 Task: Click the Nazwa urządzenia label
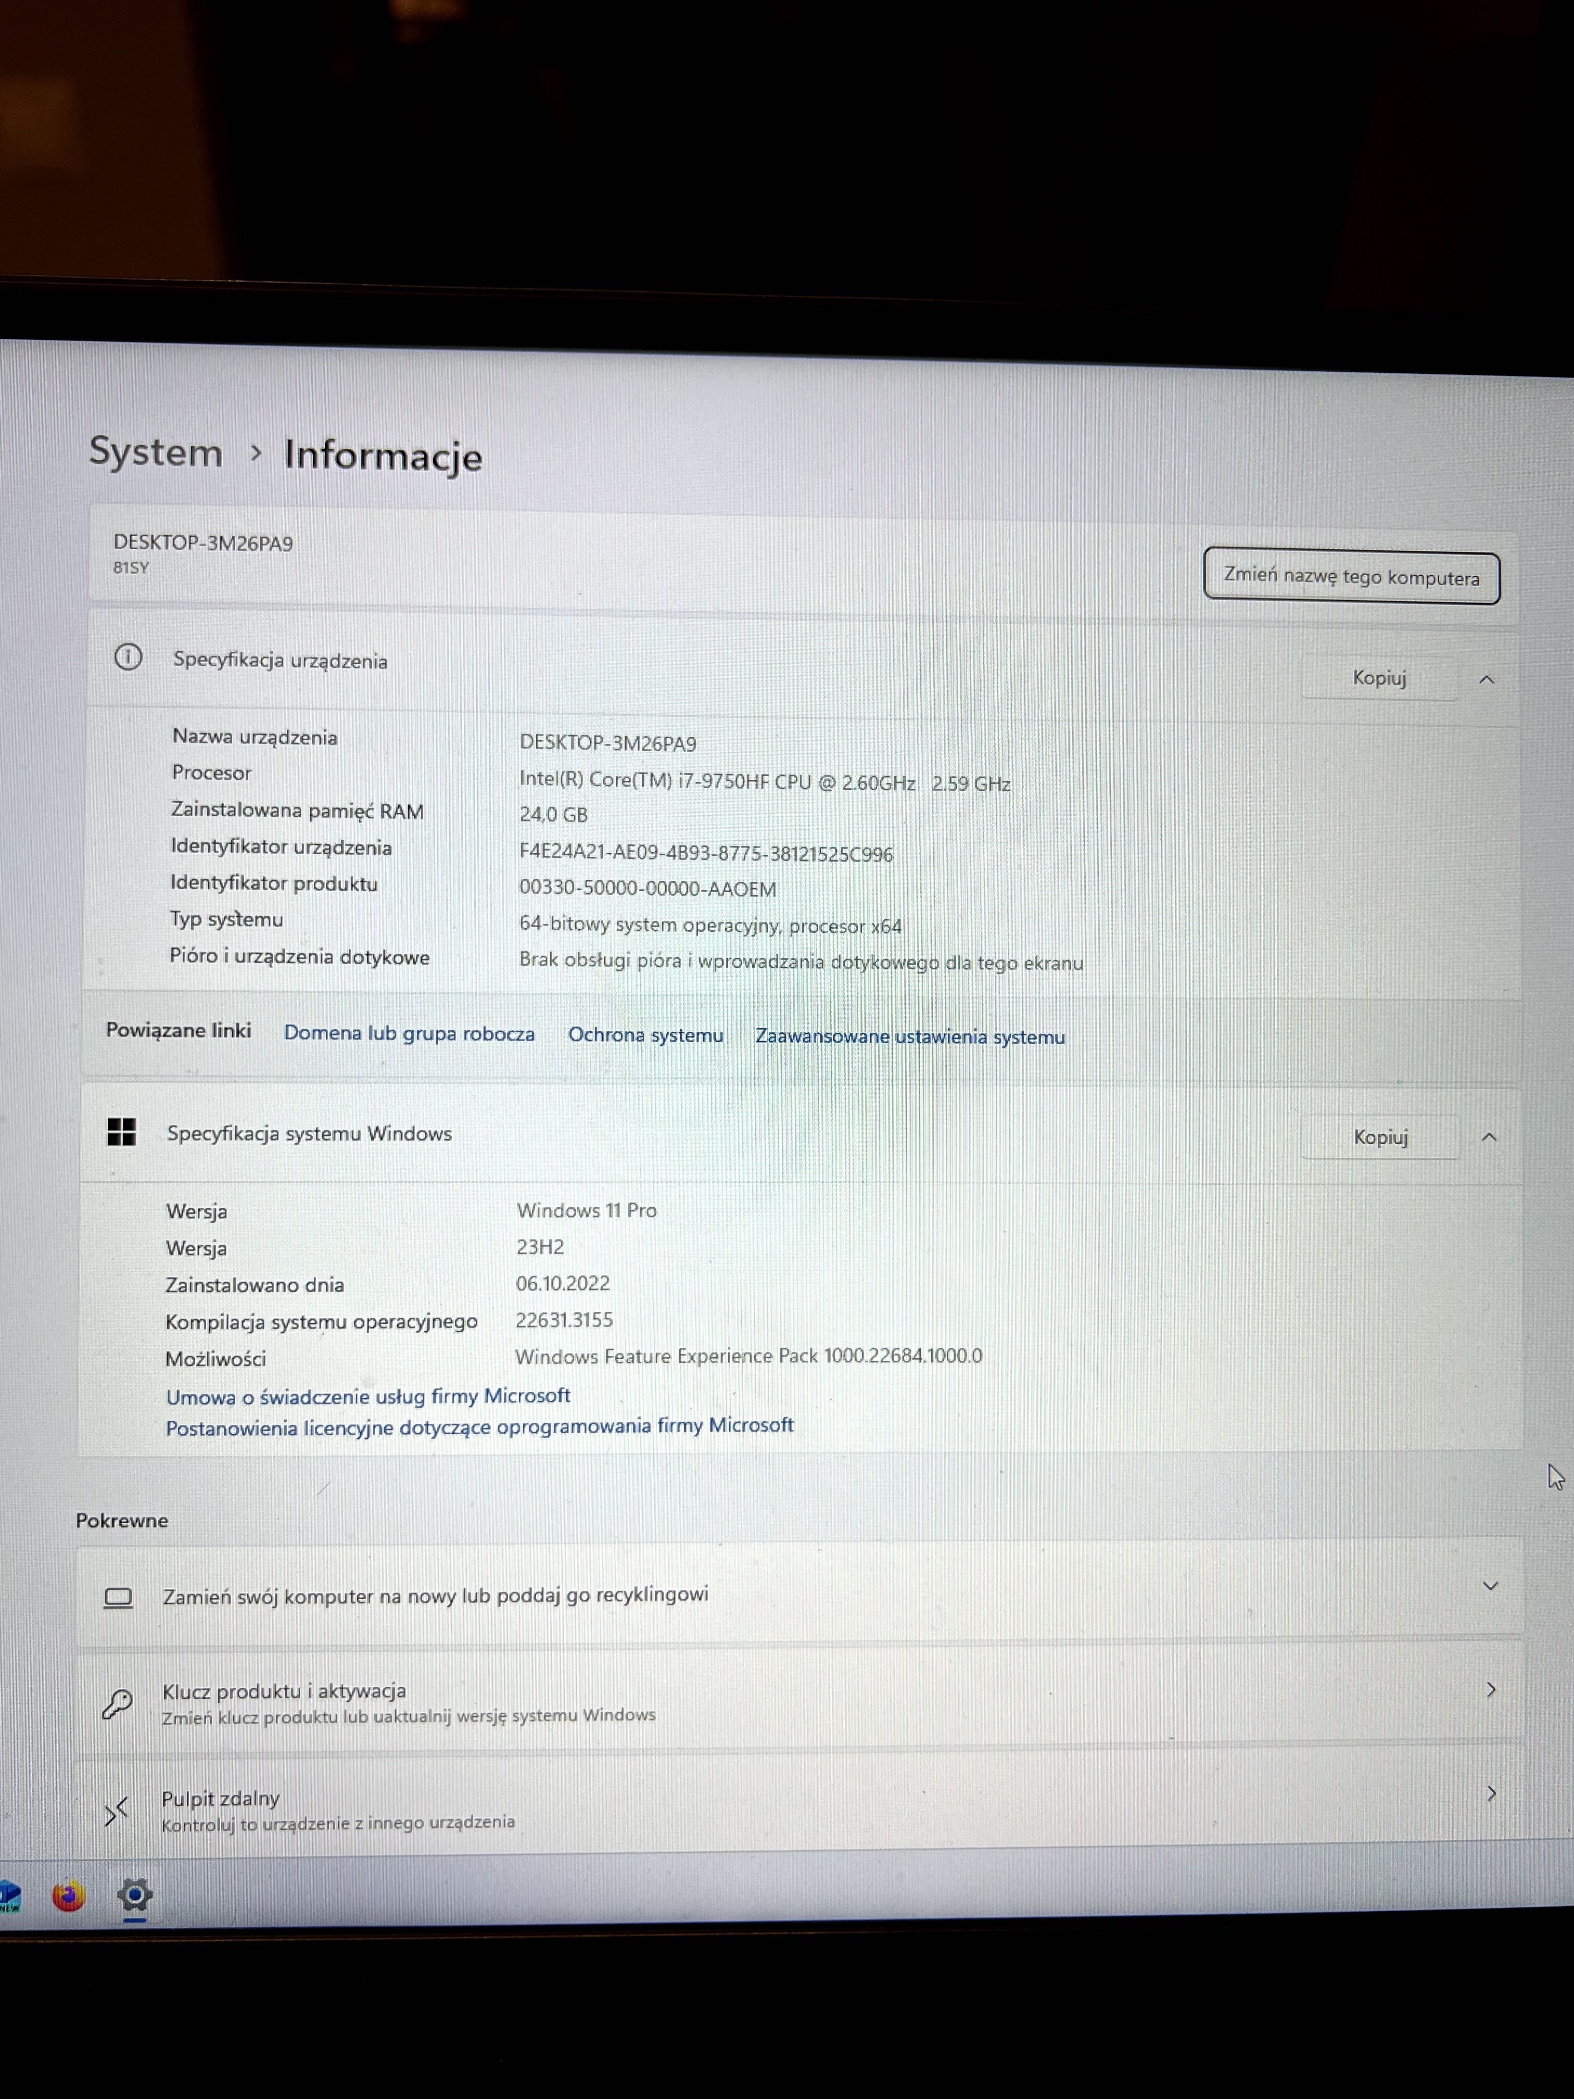click(x=255, y=737)
